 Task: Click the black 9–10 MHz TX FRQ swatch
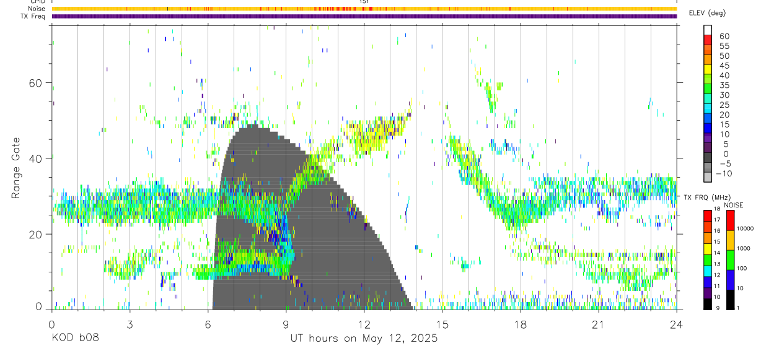pyautogui.click(x=708, y=304)
